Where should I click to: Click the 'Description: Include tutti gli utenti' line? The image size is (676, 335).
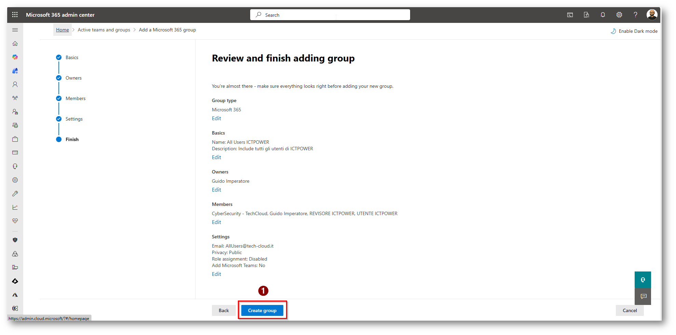pyautogui.click(x=262, y=149)
